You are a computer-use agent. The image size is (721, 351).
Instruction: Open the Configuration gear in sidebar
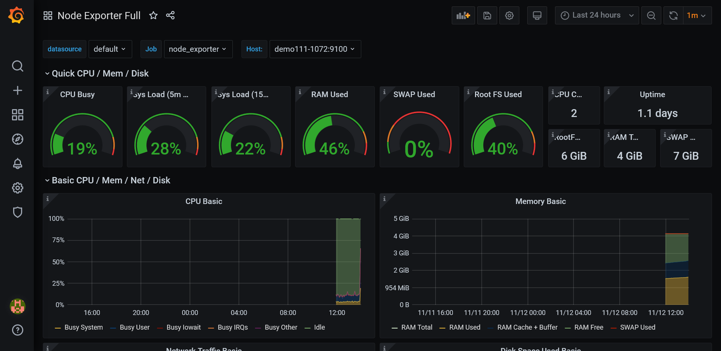[x=17, y=188]
